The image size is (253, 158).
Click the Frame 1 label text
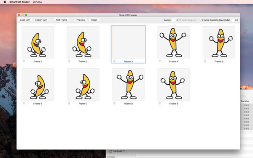tap(38, 62)
